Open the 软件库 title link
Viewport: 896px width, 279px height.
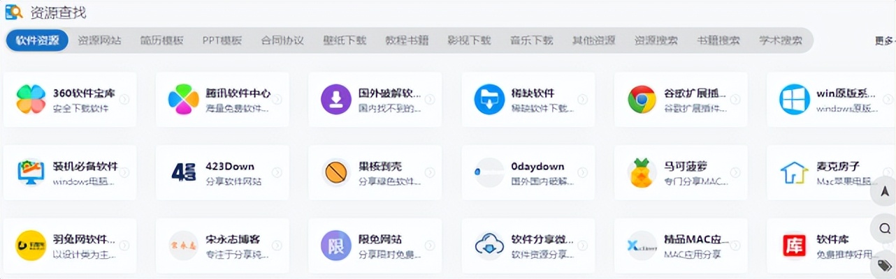(x=832, y=240)
